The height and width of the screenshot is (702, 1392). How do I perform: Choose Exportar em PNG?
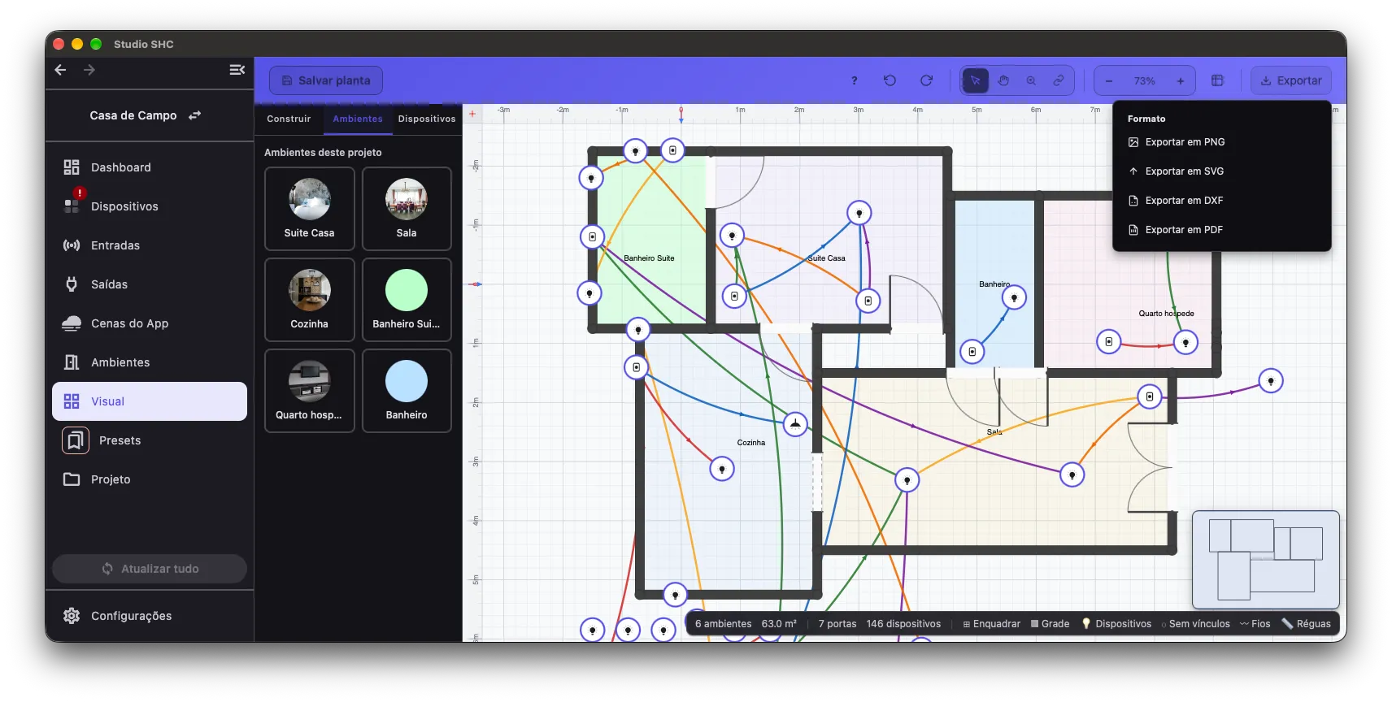tap(1221, 142)
